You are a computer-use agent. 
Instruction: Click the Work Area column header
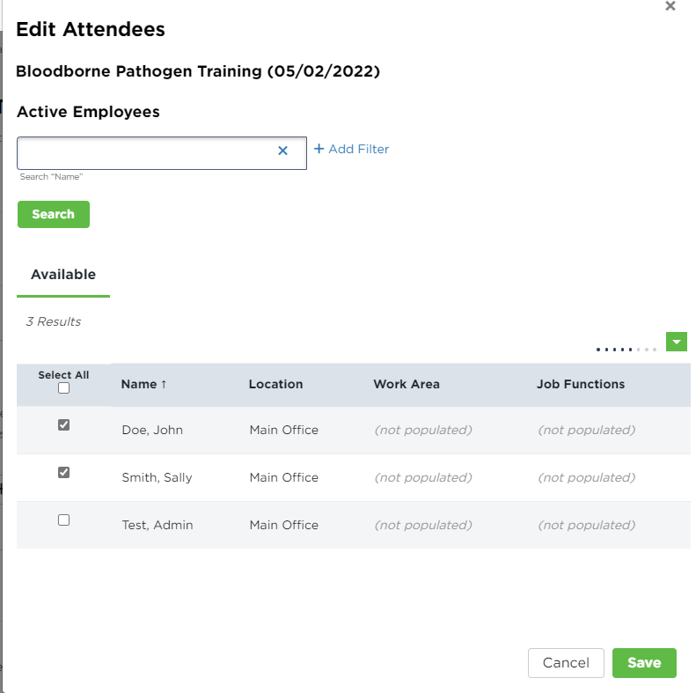(406, 384)
